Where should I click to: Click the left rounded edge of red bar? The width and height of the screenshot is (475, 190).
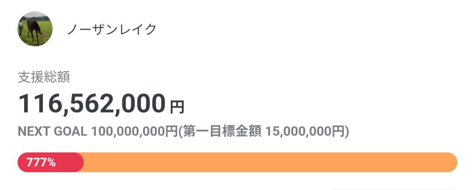click(21, 162)
